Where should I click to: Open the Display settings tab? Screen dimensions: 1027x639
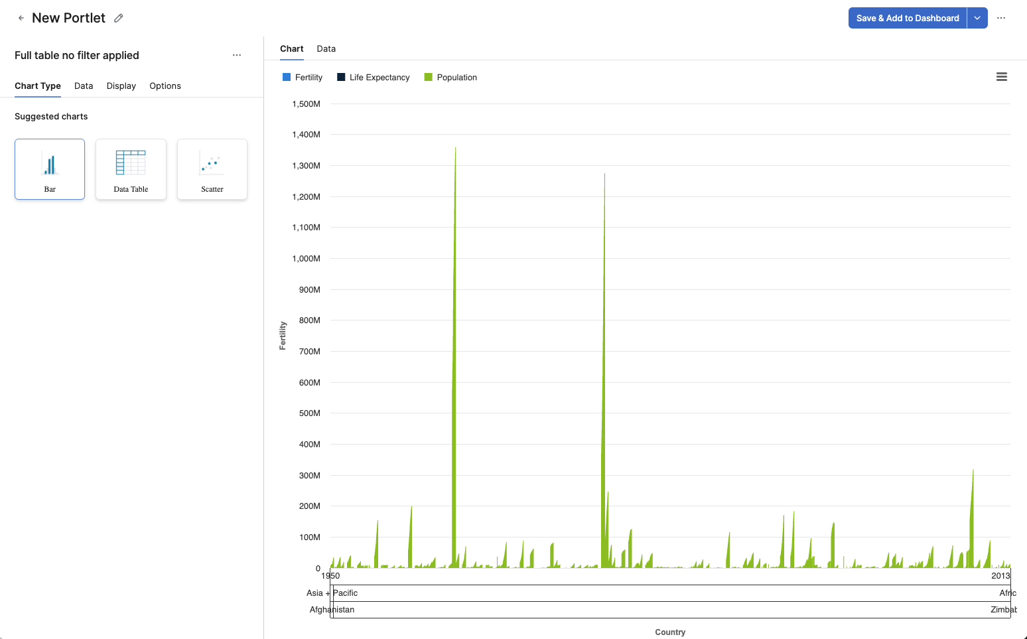(x=121, y=86)
